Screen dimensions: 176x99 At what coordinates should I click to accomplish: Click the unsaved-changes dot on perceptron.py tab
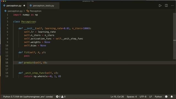pos(24,5)
